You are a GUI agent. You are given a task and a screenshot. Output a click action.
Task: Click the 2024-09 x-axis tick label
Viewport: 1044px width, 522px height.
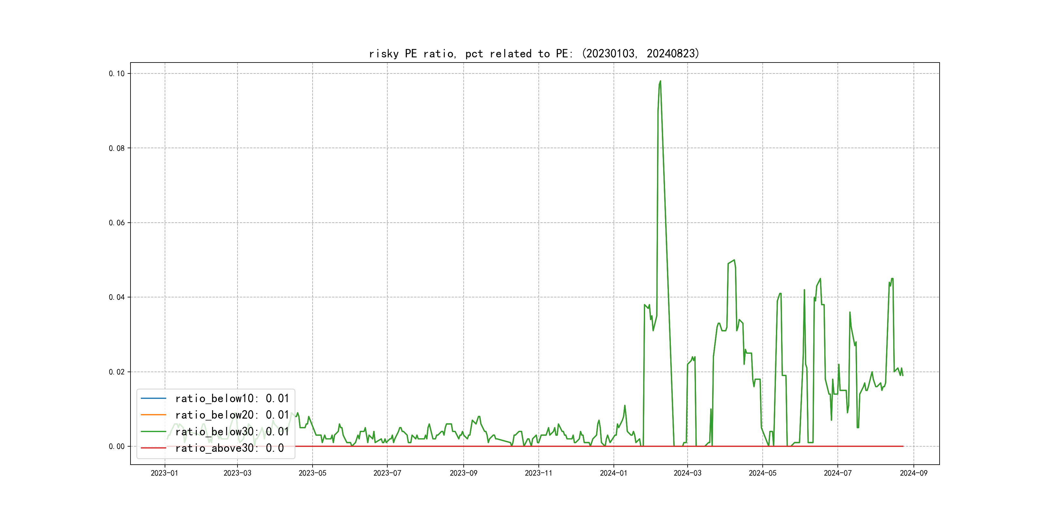(914, 473)
